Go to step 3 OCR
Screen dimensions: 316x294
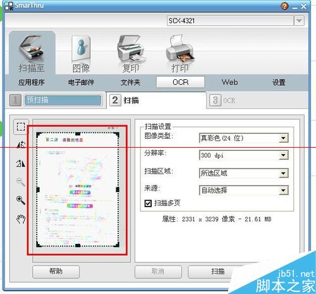tap(222, 100)
